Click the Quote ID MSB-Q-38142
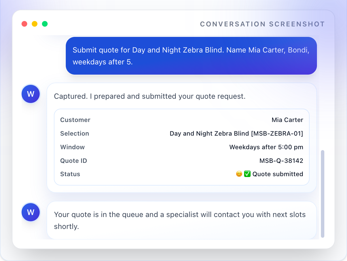This screenshot has width=347, height=261. pyautogui.click(x=281, y=161)
